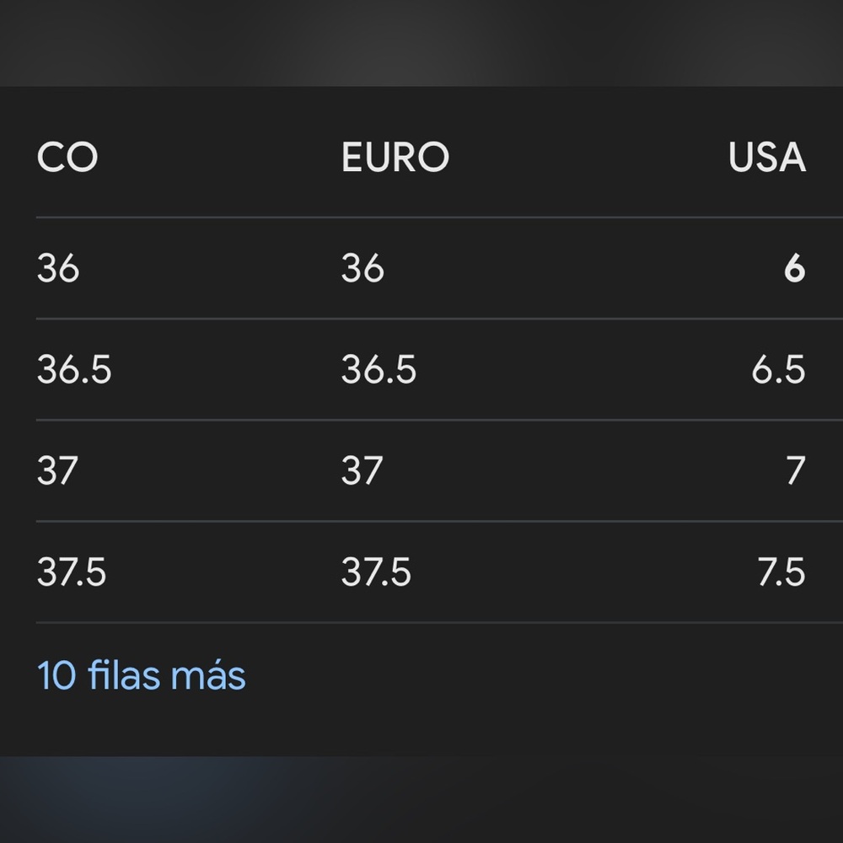
Task: Click the USA column header
Action: point(766,158)
